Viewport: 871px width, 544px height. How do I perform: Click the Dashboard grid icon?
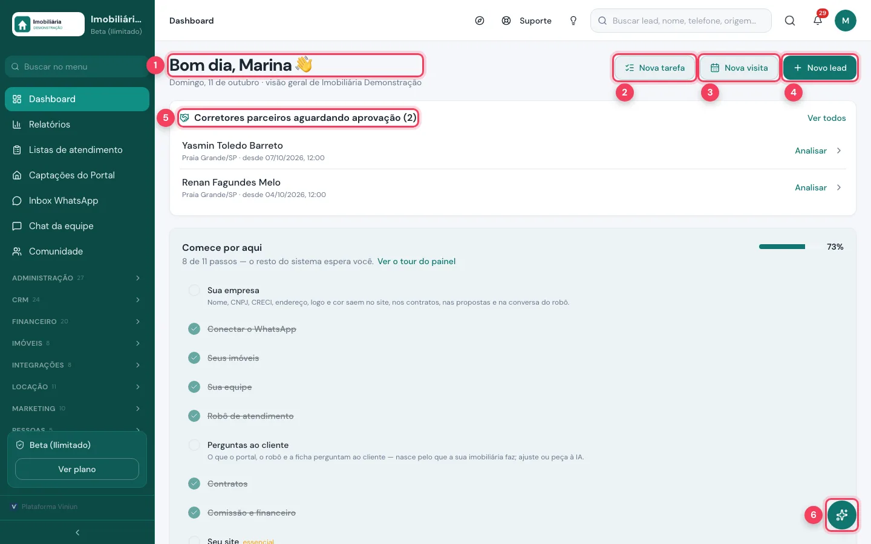(x=17, y=99)
